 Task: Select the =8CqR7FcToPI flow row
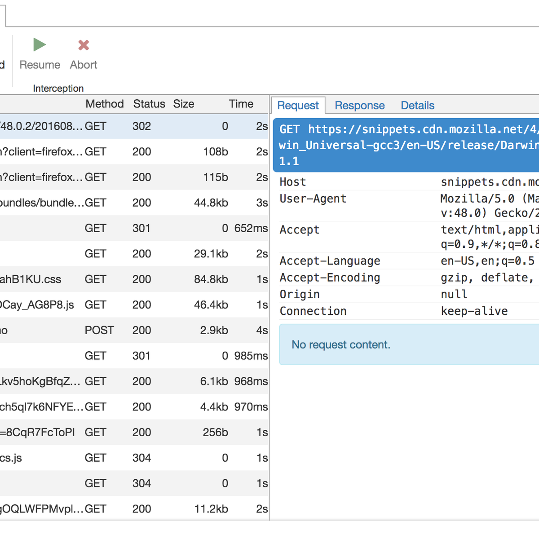click(x=134, y=433)
